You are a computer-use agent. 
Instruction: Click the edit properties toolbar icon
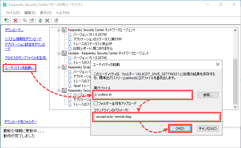[x=31, y=20]
